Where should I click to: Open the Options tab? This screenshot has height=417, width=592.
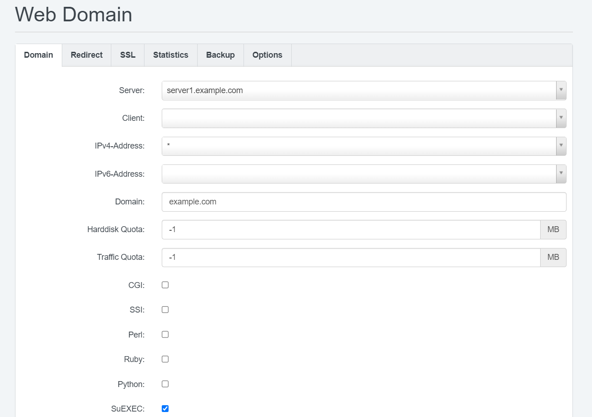267,55
